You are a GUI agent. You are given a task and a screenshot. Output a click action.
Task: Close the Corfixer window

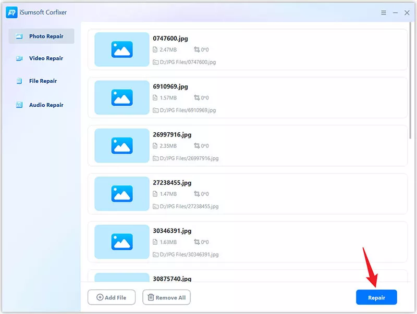point(407,12)
